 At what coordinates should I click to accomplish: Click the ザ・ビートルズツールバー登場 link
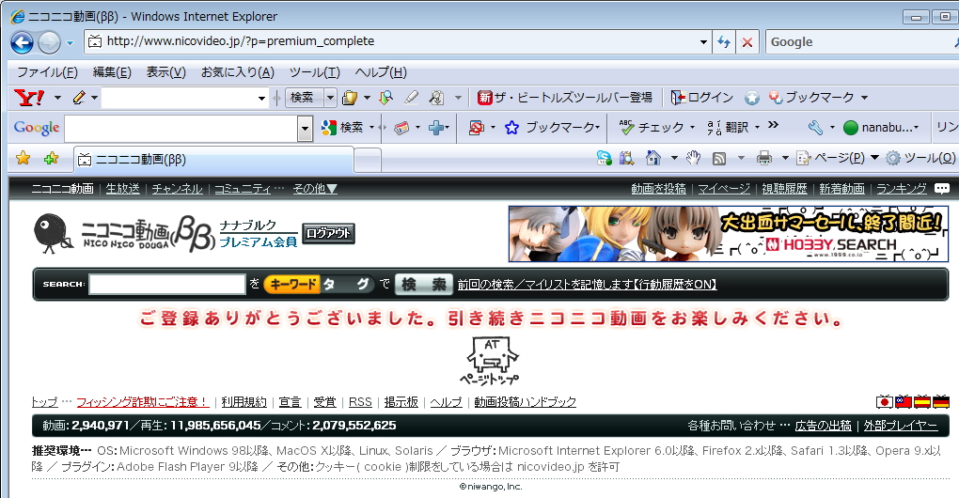pyautogui.click(x=564, y=97)
